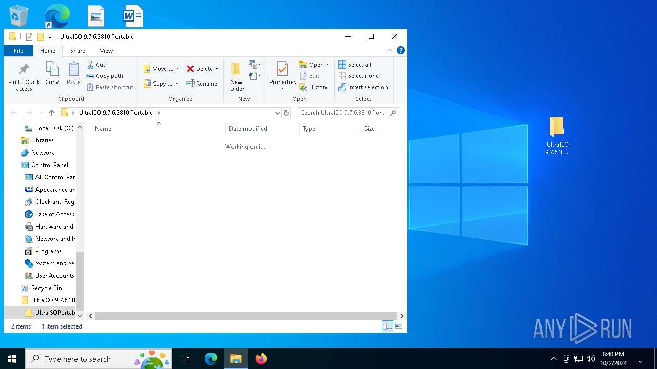Viewport: 657px width, 369px height.
Task: Select Local Disk (C:) in tree
Action: click(49, 128)
